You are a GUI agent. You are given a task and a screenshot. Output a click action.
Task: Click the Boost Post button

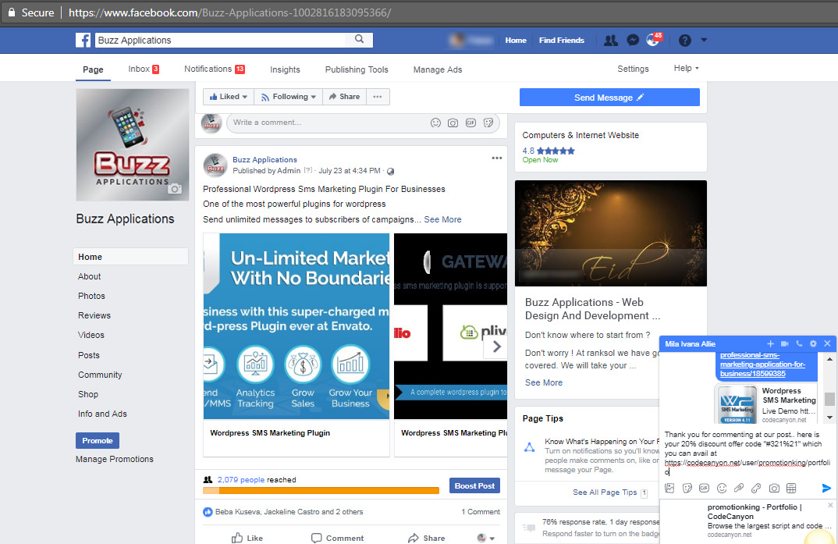[474, 485]
